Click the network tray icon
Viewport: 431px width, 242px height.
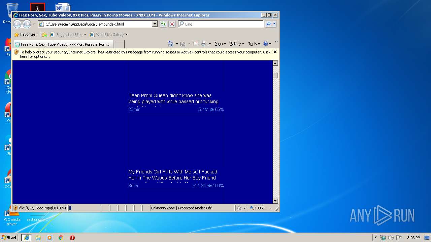click(383, 238)
